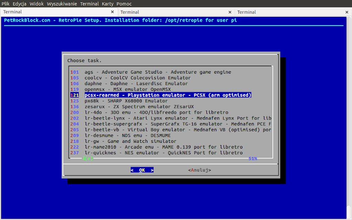The height and width of the screenshot is (220, 352).
Task: Confirm selection with the OK button
Action: [142, 170]
